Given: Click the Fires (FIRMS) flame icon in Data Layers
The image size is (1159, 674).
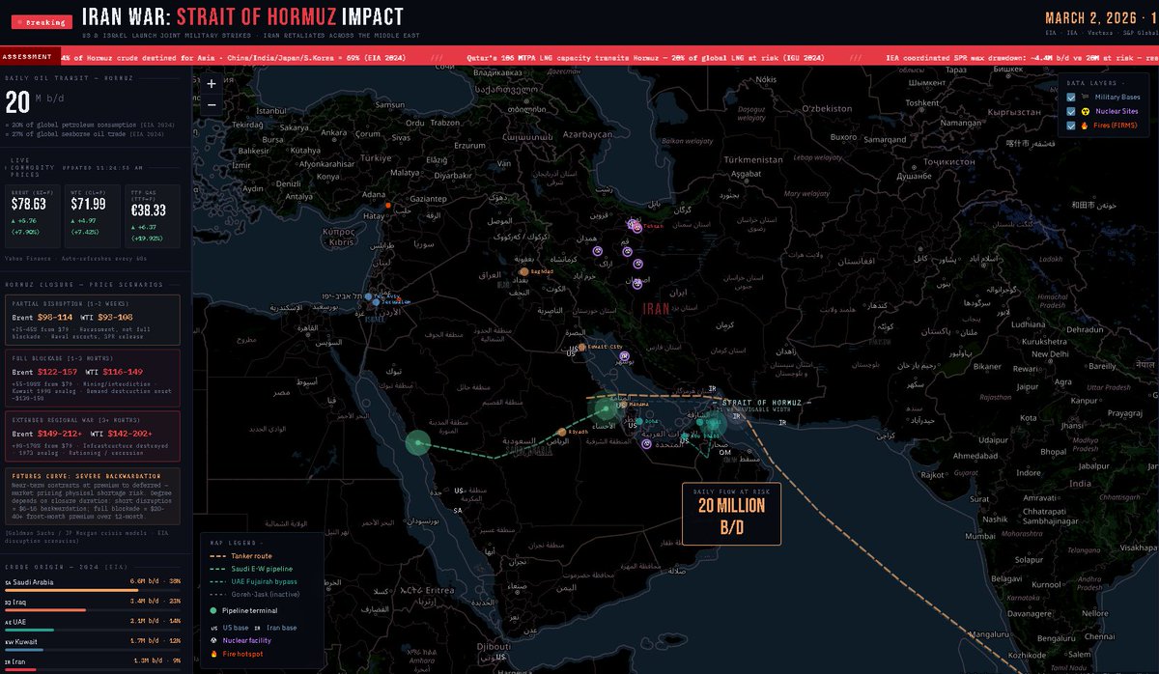Looking at the screenshot, I should pos(1083,126).
